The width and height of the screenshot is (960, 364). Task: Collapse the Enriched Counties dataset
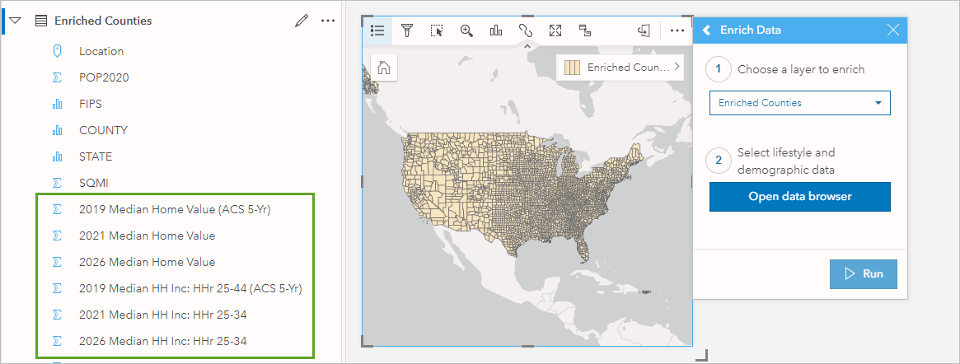pos(16,21)
